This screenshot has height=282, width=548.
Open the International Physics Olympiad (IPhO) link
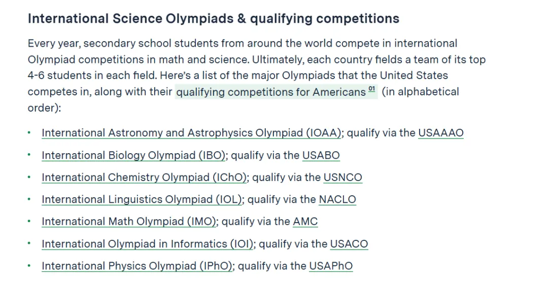(x=137, y=266)
